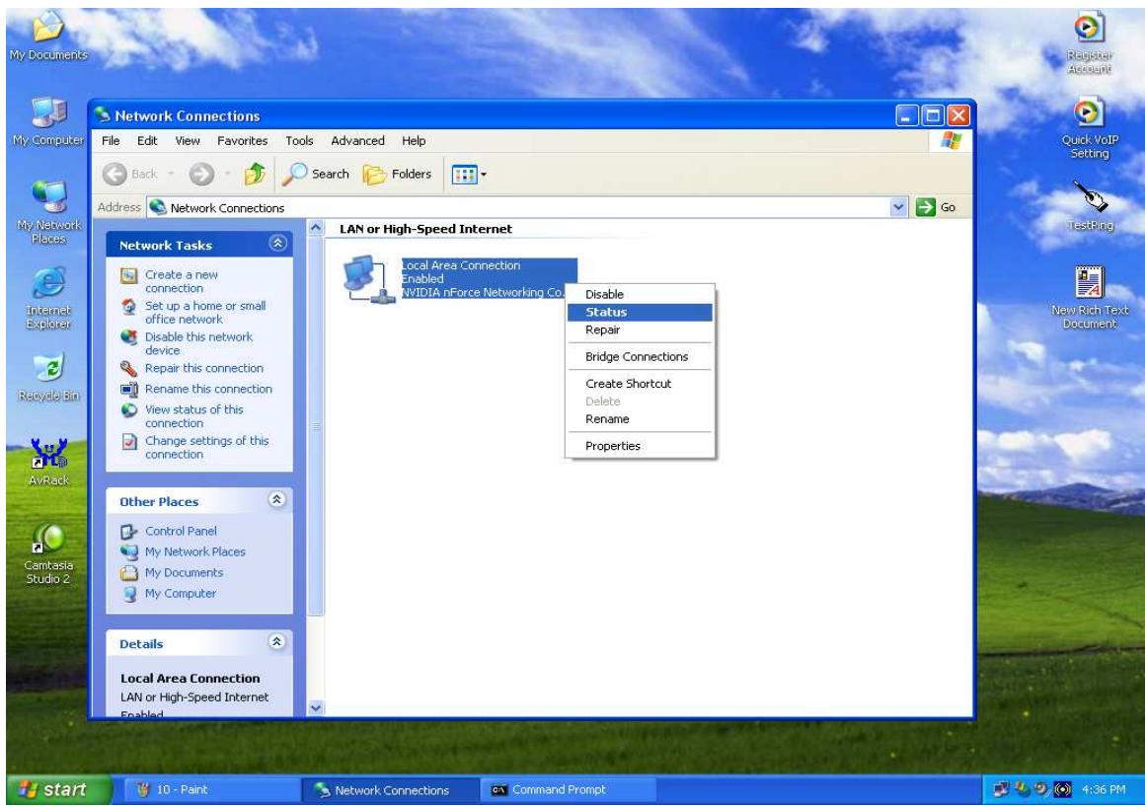Choose Create Shortcut from context menu
This screenshot has width=1147, height=807.
coord(640,383)
